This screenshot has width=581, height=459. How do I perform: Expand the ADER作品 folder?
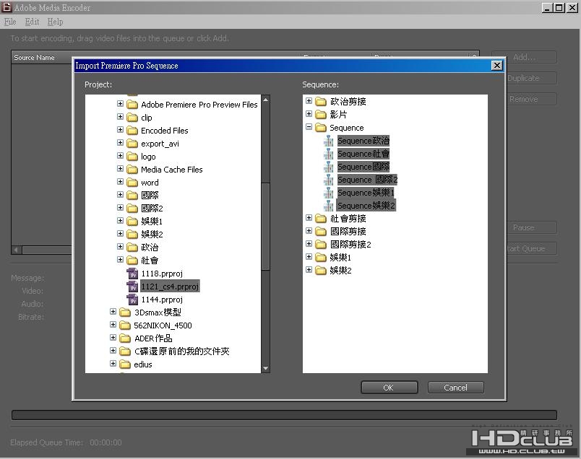point(113,338)
